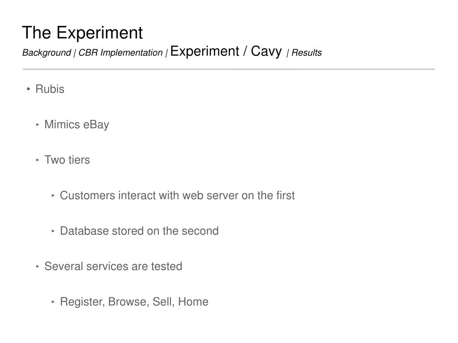Viewport: 458px width, 343px height.
Task: Select Several services are tested line
Action: [x=113, y=266]
